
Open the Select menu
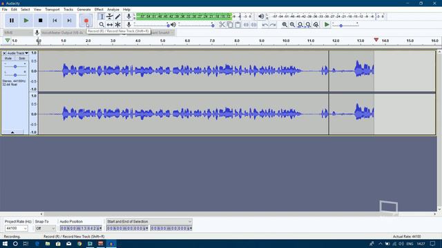25,9
